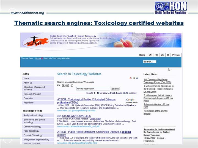
Task: Click the email envelope icon
Action: click(137, 78)
